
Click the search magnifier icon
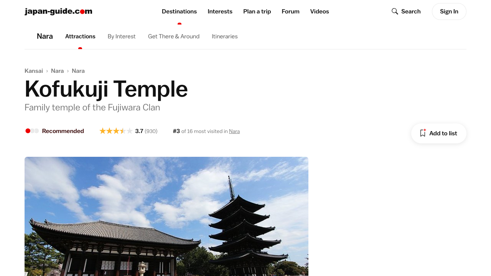pyautogui.click(x=395, y=11)
